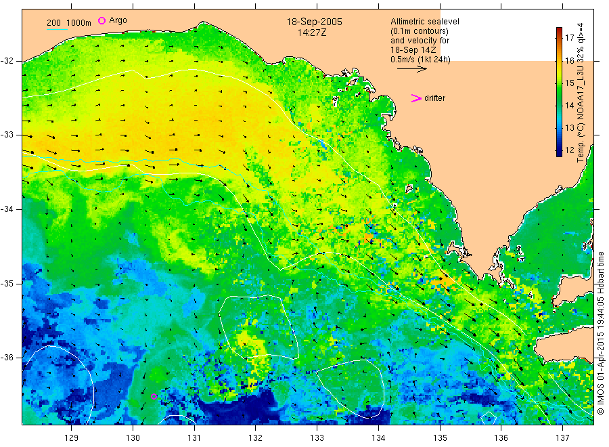609x447 pixels.
Task: Click the 13 label on color bar
Action: point(569,127)
